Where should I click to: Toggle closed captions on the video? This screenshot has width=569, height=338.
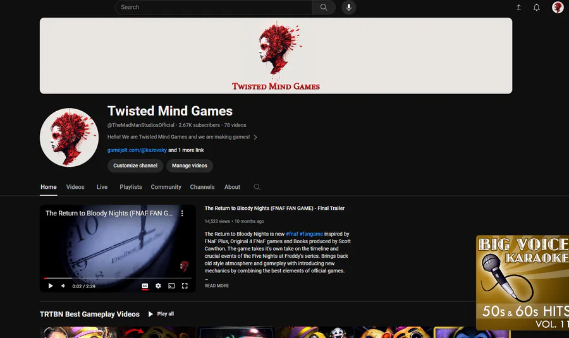tap(145, 286)
